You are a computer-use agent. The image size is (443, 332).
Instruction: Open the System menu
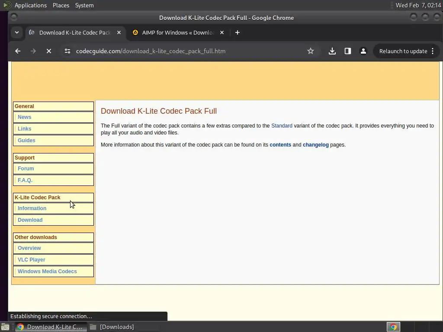(84, 5)
